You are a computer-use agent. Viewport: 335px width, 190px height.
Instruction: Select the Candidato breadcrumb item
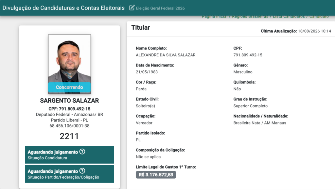click(319, 17)
